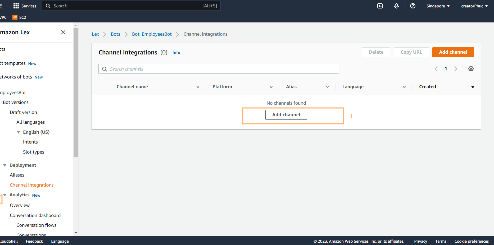The image size is (494, 245).
Task: Focus the top Search box
Action: point(131,6)
